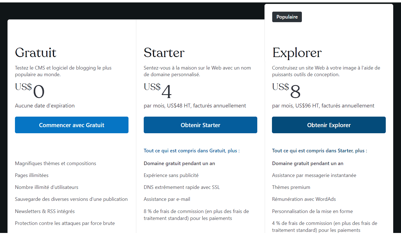The image size is (401, 236).
Task: Select the Obtenir Starter button
Action: pos(200,125)
